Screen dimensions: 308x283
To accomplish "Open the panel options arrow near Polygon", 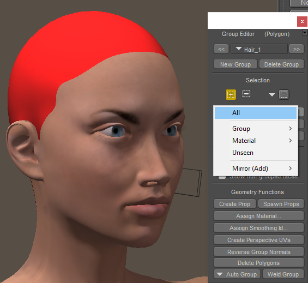I will pos(305,32).
